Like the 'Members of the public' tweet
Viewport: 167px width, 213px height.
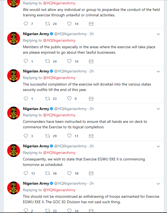[x=69, y=61]
